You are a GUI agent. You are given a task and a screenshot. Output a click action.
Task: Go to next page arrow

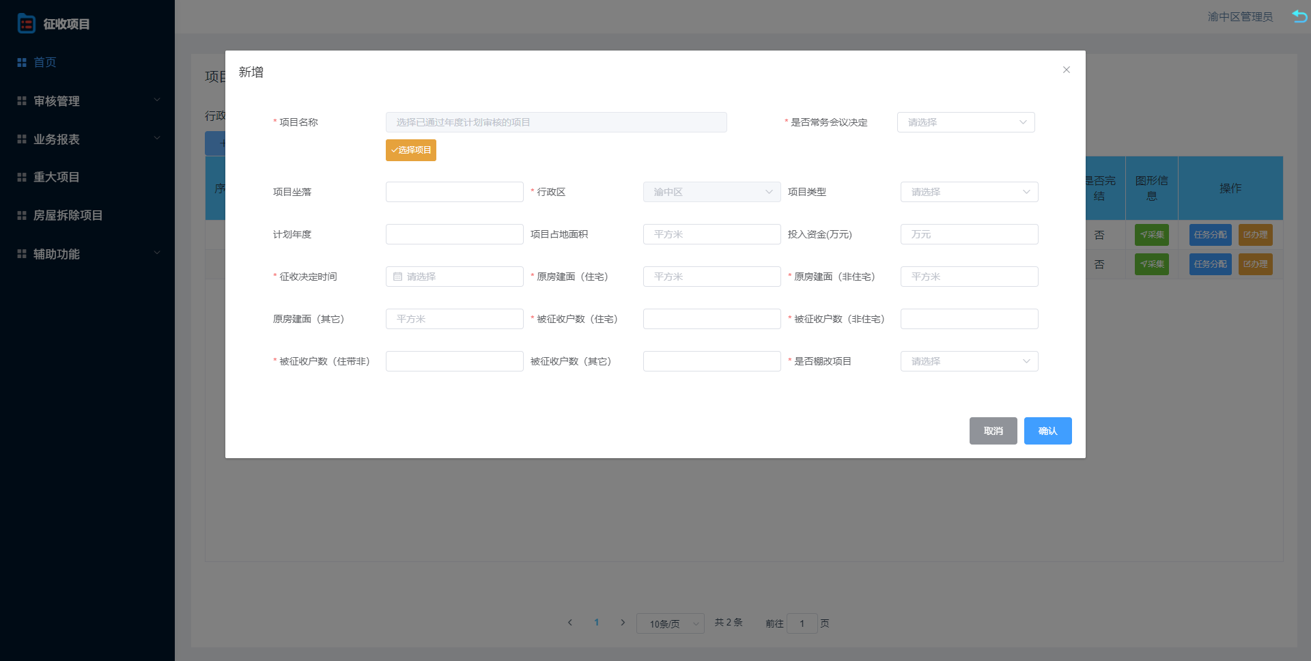tap(622, 623)
